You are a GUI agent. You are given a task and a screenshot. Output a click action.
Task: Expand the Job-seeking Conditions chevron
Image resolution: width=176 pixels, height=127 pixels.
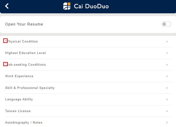(x=167, y=65)
